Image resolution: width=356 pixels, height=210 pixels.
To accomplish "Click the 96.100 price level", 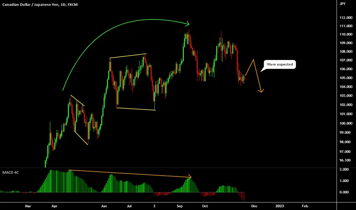I will (346, 160).
